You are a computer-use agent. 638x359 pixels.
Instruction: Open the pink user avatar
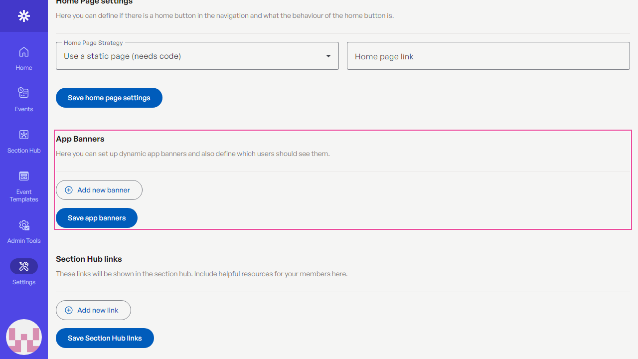24,337
